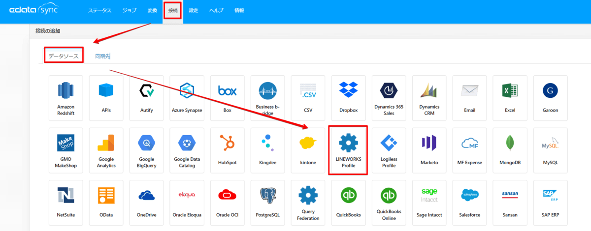Select the Excel connector
Image resolution: width=591 pixels, height=231 pixels.
point(510,97)
